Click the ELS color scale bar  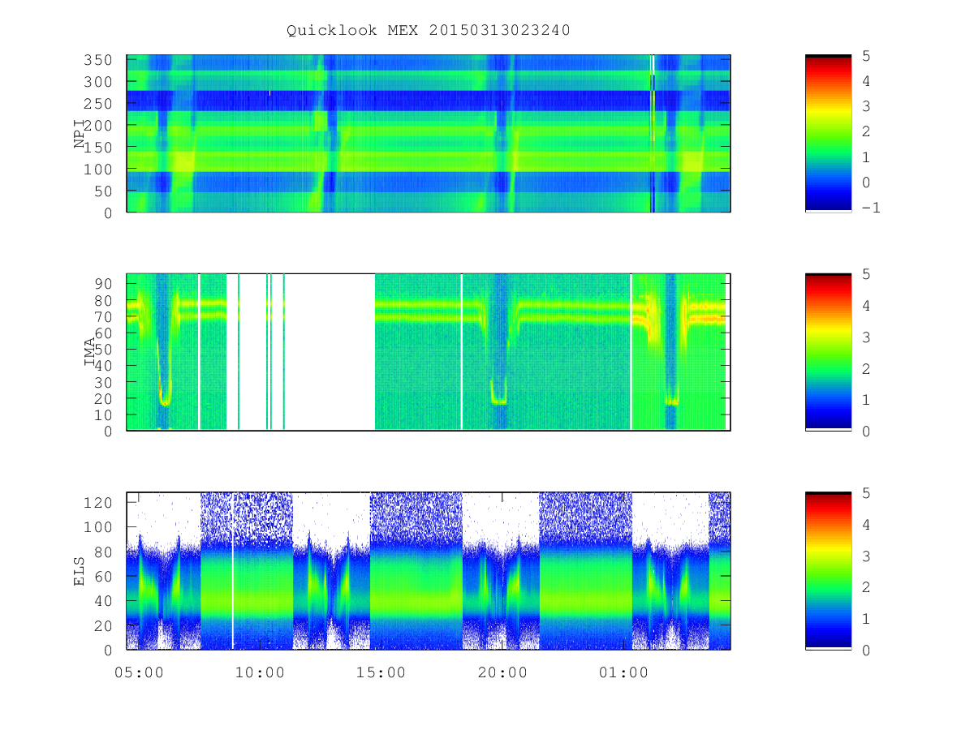828,571
